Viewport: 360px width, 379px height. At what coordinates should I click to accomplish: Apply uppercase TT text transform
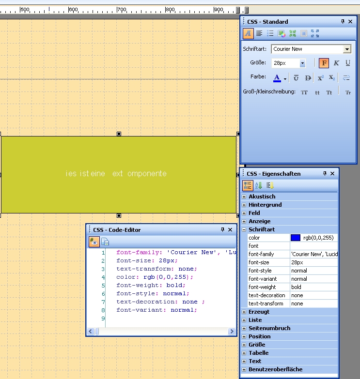click(x=304, y=92)
